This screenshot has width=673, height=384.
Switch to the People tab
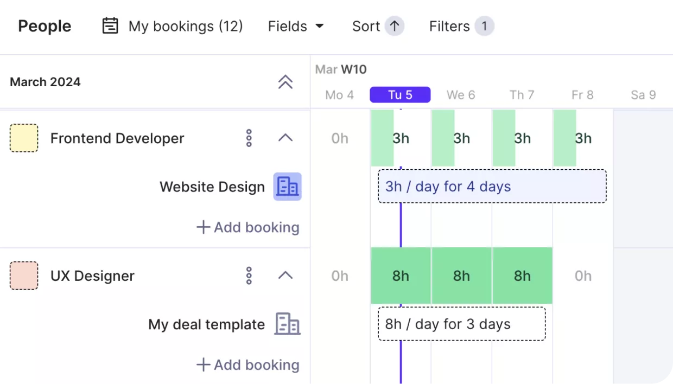[x=45, y=26]
